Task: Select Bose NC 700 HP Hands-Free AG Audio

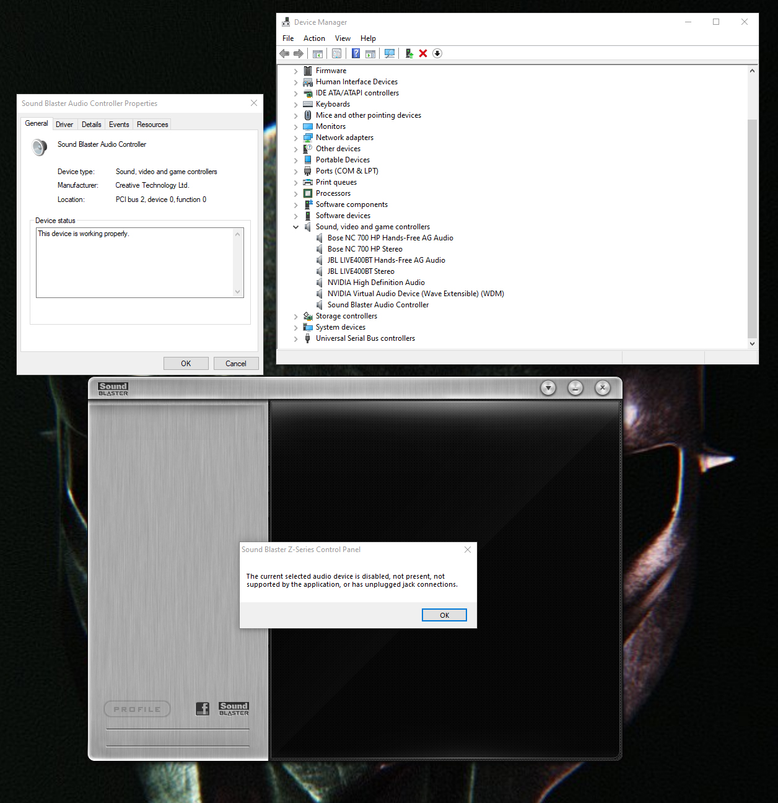Action: (390, 238)
